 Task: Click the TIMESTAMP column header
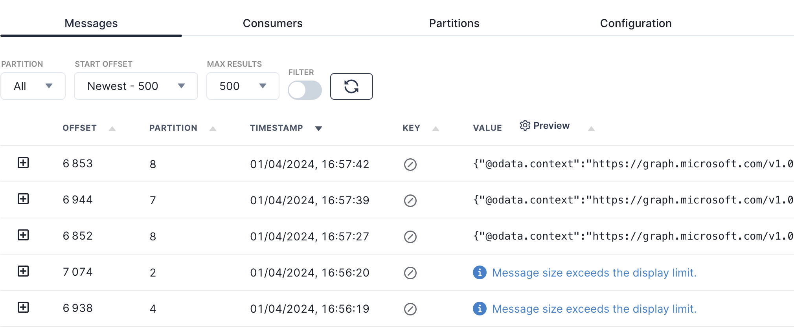276,128
